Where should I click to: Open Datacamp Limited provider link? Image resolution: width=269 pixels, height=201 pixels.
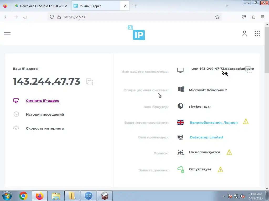[206, 137]
